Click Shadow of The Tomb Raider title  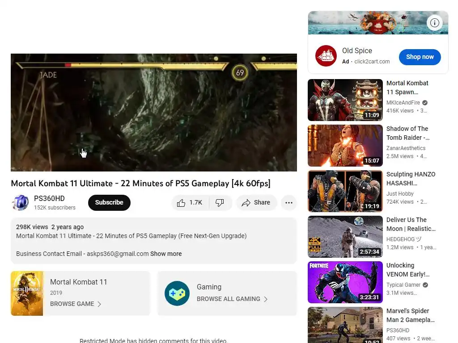pyautogui.click(x=408, y=133)
